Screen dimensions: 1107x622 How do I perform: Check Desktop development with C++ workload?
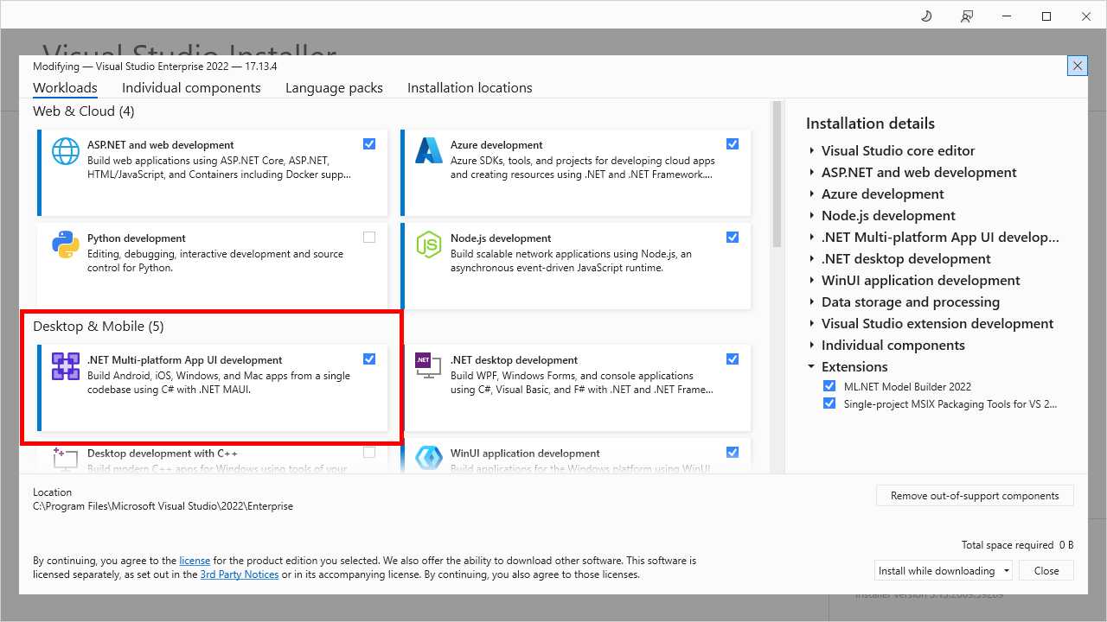tap(369, 453)
